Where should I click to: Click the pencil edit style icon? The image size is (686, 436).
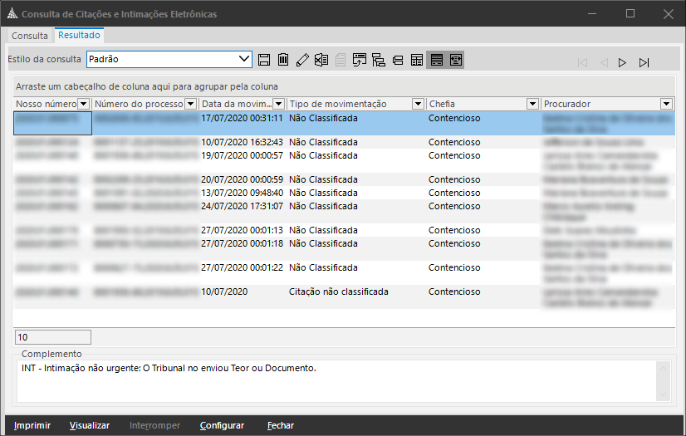tap(302, 60)
